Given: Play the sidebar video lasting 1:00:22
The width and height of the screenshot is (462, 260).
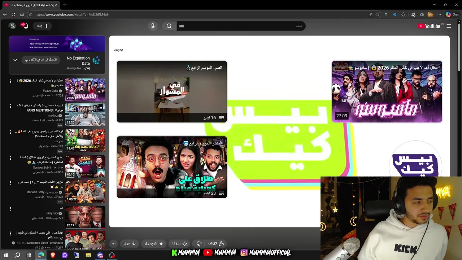Looking at the screenshot, I should [85, 191].
